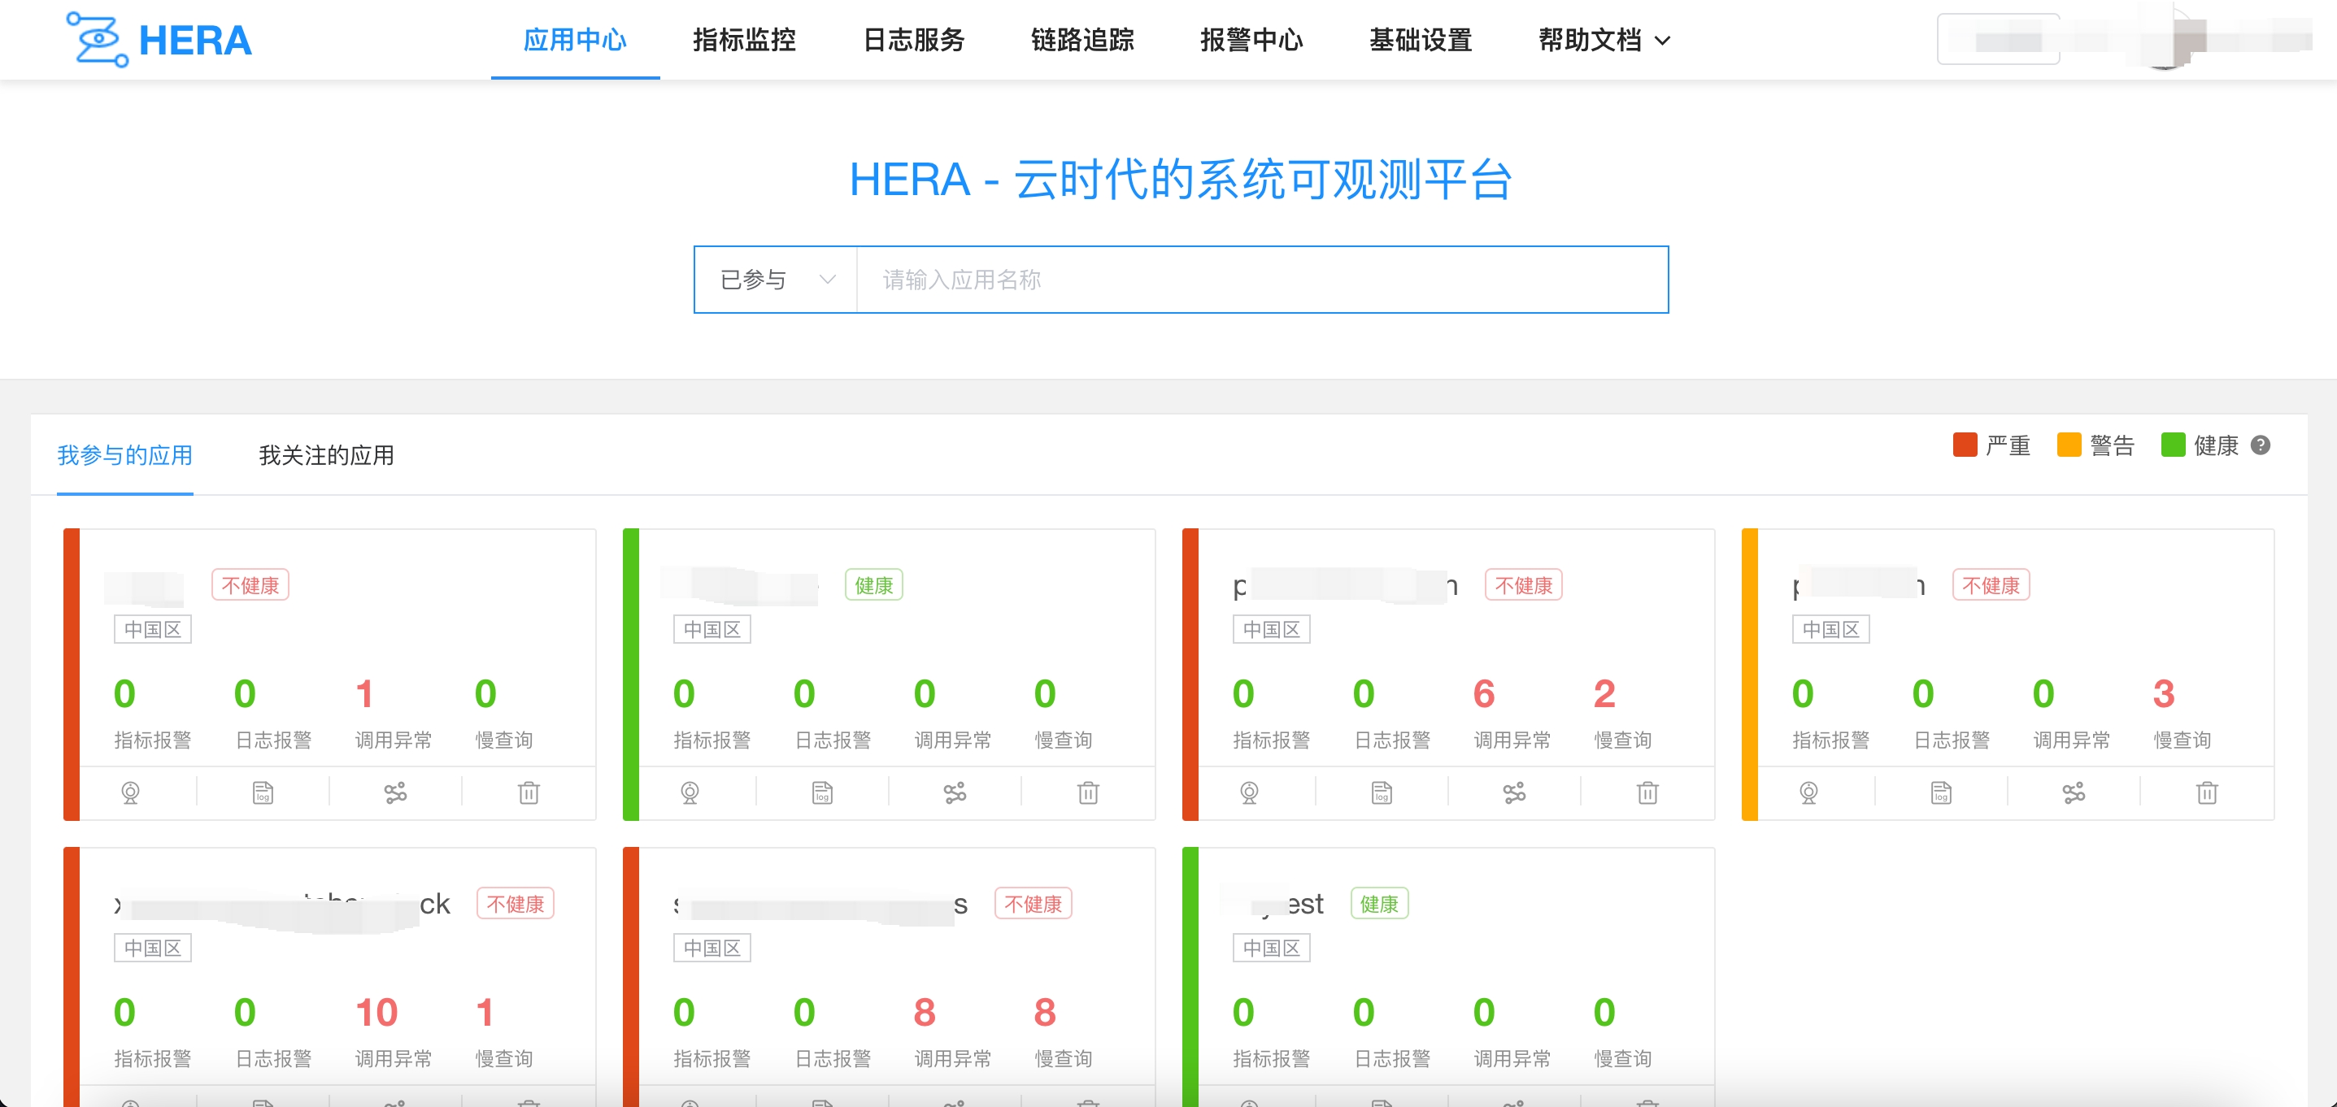The width and height of the screenshot is (2337, 1107).
Task: Click monitoring icon on the orange warning card
Action: (1808, 793)
